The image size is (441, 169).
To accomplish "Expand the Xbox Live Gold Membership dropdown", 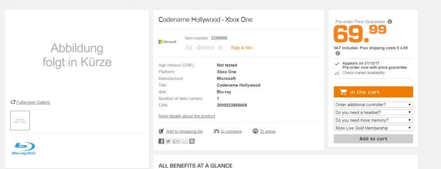I will (x=373, y=128).
